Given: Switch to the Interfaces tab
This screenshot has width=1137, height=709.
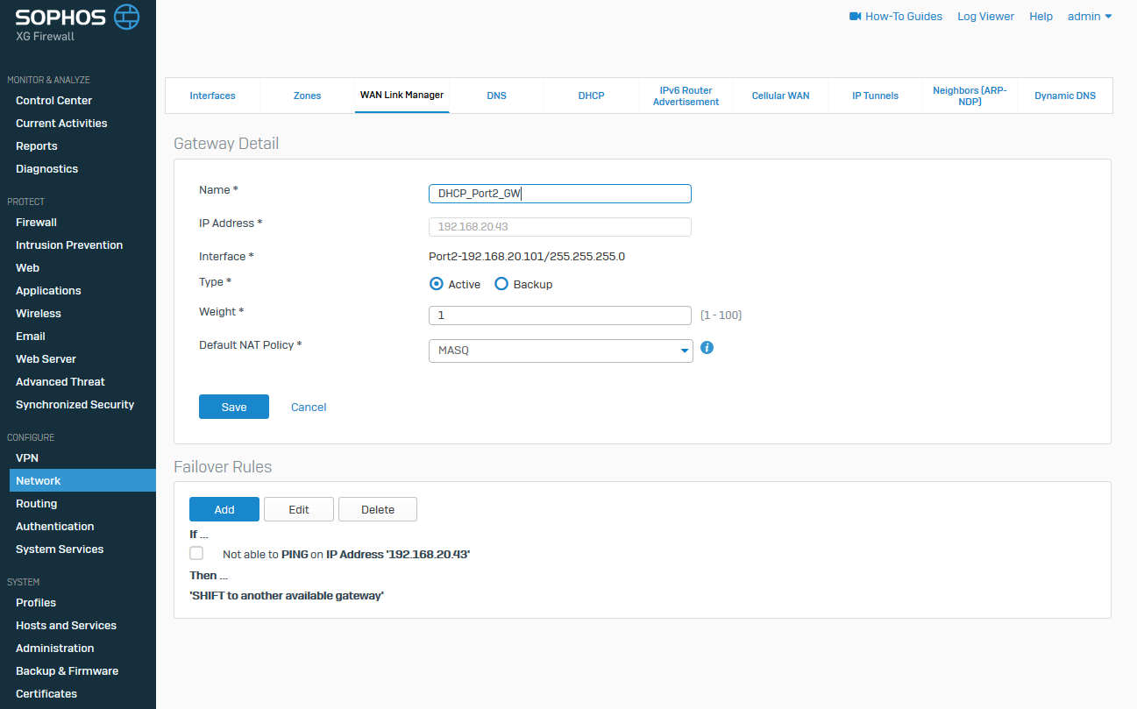Looking at the screenshot, I should point(212,96).
